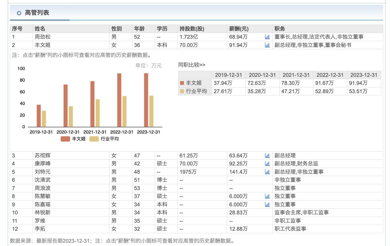390x246 pixels.
Task: Click the 2023-12-31 header in comparison table
Action: [364, 75]
